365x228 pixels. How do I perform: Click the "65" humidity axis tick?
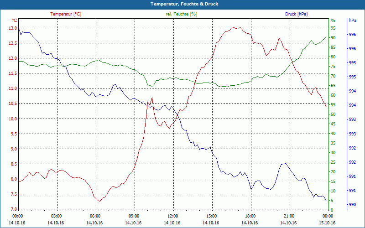click(x=333, y=86)
